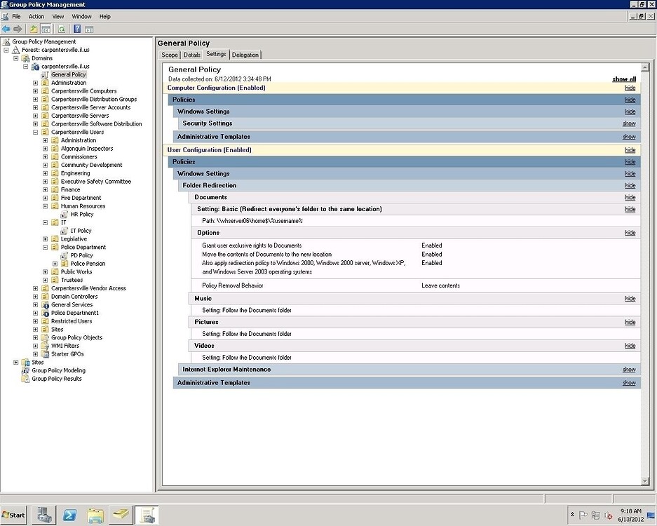657x526 pixels.
Task: Click the show all link
Action: [623, 79]
